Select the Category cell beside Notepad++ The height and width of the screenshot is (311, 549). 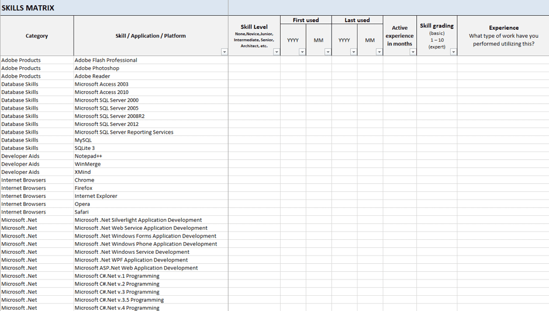[37, 156]
